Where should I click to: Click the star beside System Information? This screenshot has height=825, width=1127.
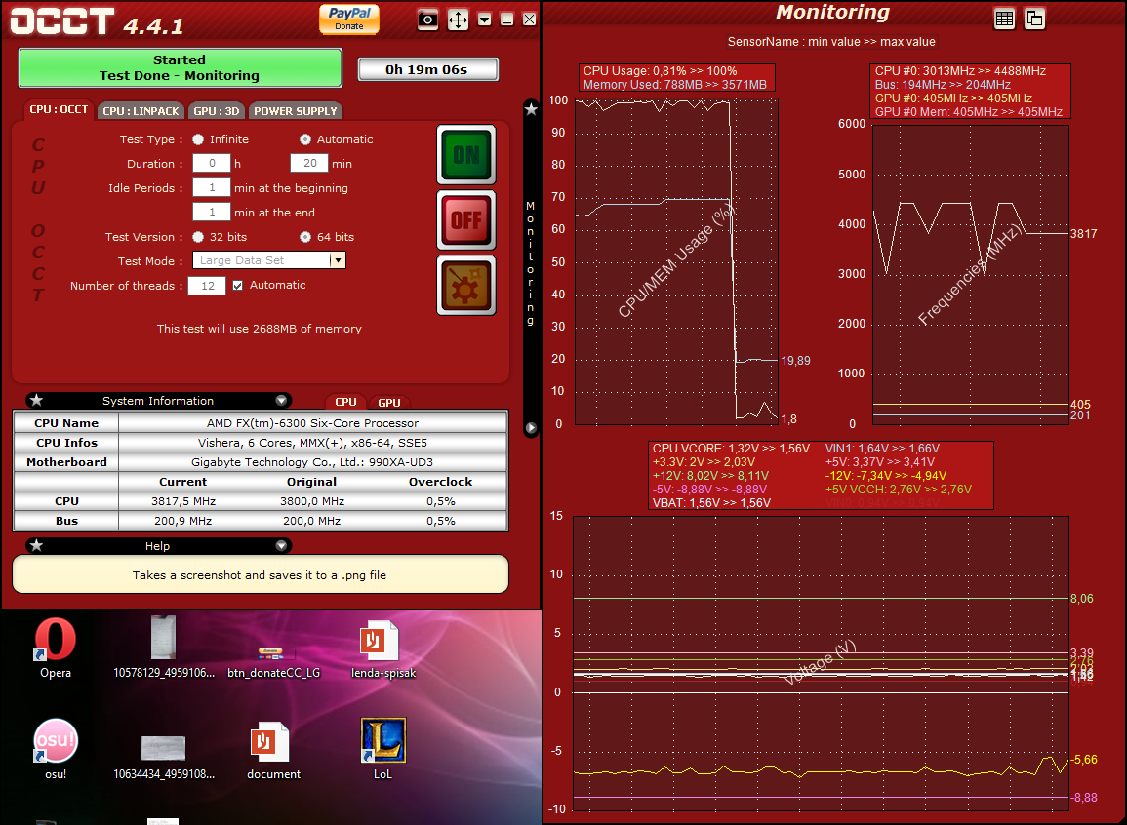point(37,400)
